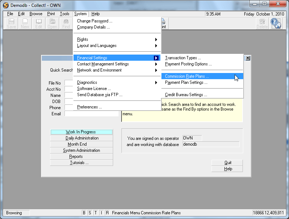This screenshot has height=219, width=289.
Task: Expand the Financial Settings submenu
Action: point(117,58)
